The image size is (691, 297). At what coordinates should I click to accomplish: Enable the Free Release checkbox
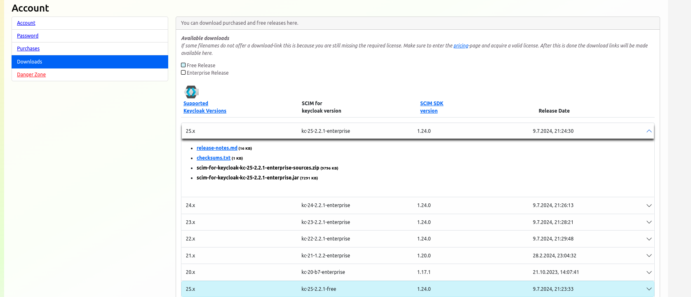pos(183,65)
